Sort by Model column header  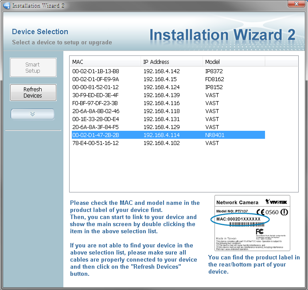(234, 62)
